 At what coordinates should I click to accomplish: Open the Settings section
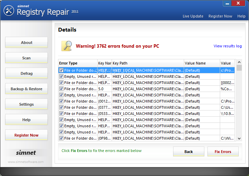click(26, 104)
